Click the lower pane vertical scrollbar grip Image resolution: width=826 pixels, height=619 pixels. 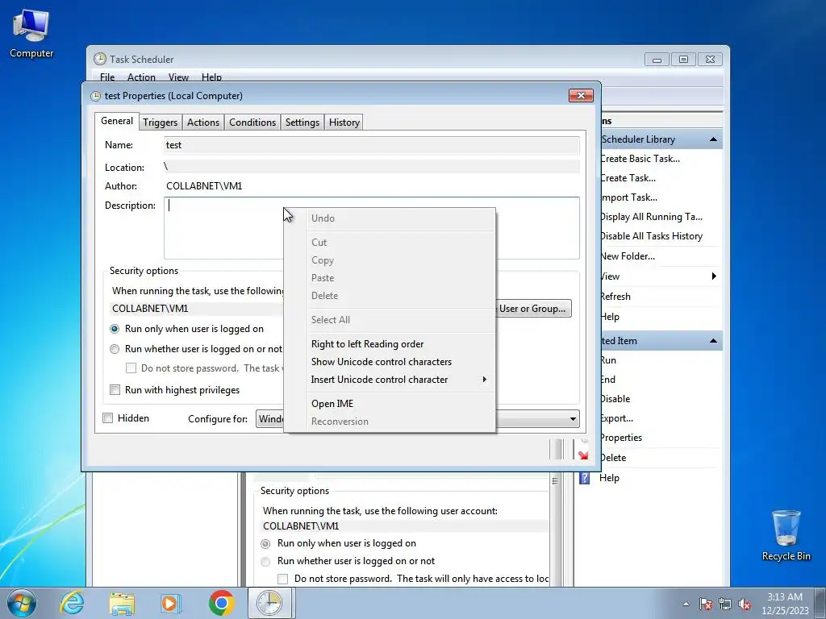555,480
